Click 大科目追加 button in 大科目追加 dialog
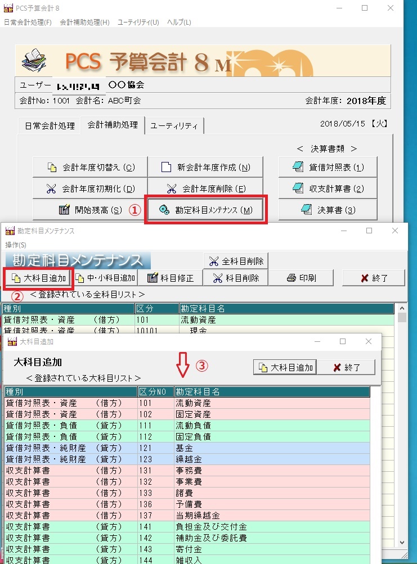This screenshot has width=417, height=564. point(285,368)
